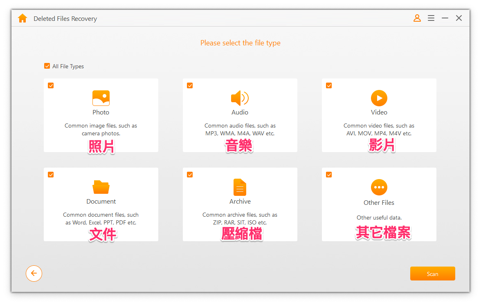481x305 pixels.
Task: Toggle the Archive card checkbox
Action: [190, 175]
